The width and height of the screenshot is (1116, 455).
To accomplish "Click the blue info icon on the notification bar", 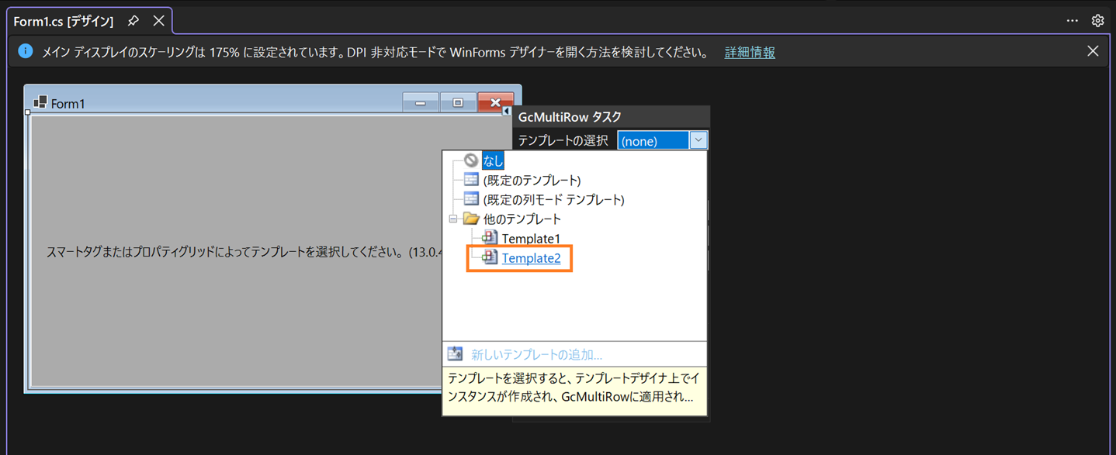I will pos(26,51).
